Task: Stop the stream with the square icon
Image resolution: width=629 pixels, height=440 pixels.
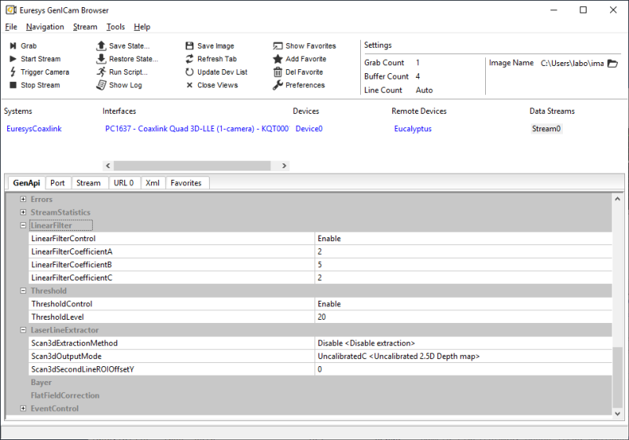Action: (13, 85)
